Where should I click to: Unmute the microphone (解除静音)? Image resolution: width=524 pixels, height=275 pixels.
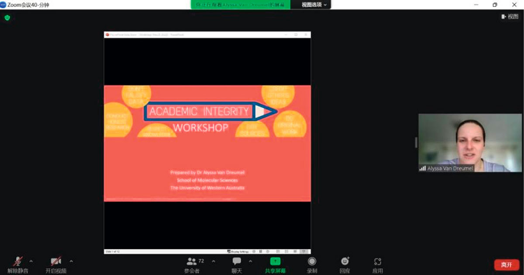point(18,262)
